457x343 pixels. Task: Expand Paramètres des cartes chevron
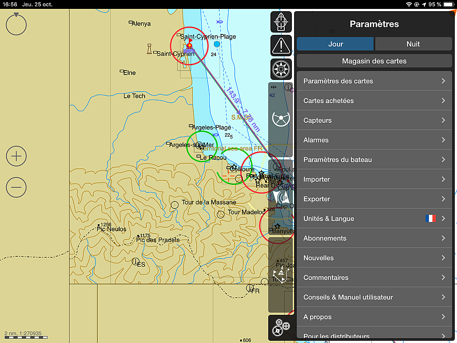tap(443, 81)
